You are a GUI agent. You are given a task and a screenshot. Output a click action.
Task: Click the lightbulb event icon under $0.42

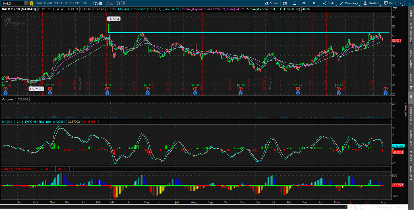(x=298, y=93)
